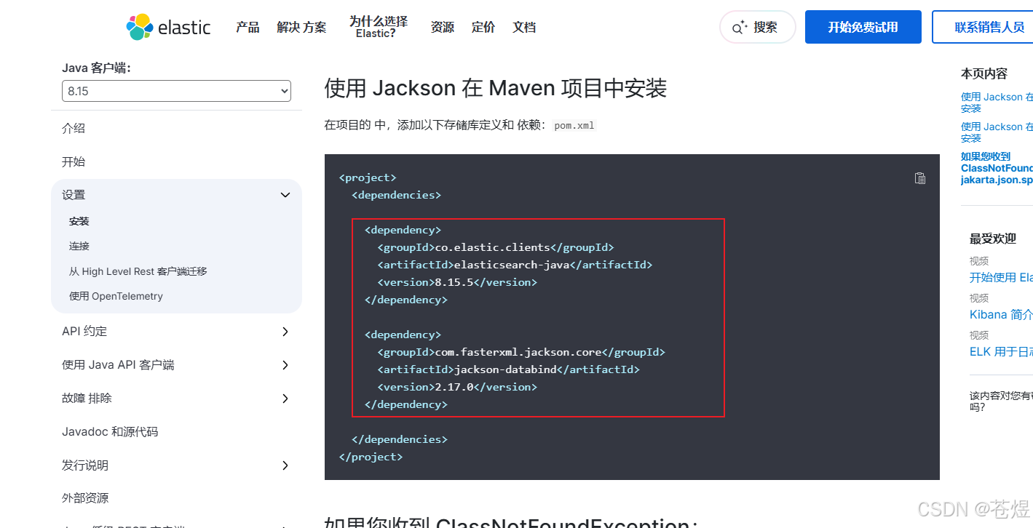Viewport: 1033px width, 528px height.
Task: Select 安装 under 设置
Action: pyautogui.click(x=79, y=221)
